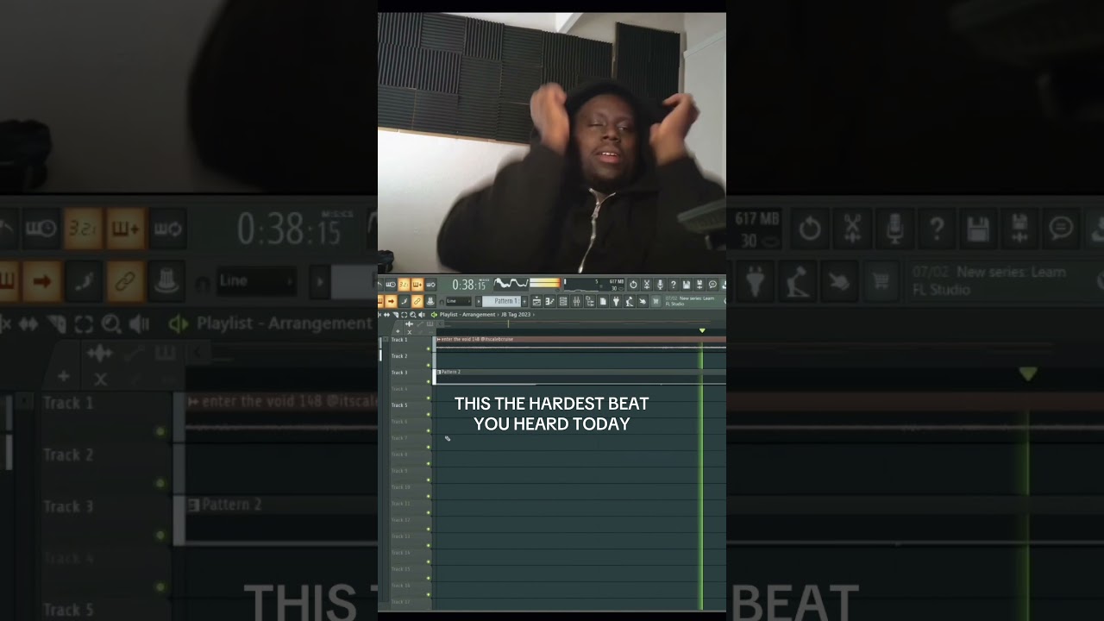Mute Track 2 with its green dot

428,365
